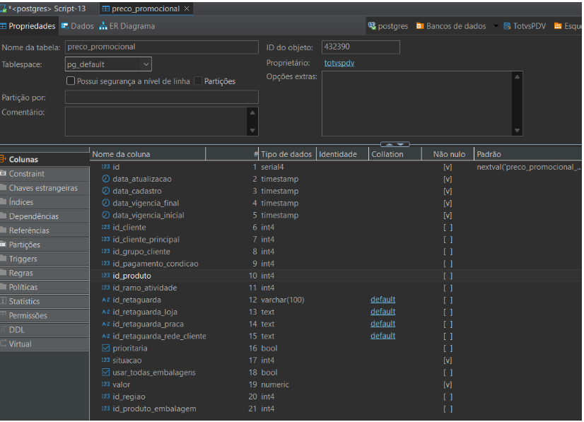Click the Comentário scrollbar down arrow
The width and height of the screenshot is (584, 422).
click(x=252, y=130)
